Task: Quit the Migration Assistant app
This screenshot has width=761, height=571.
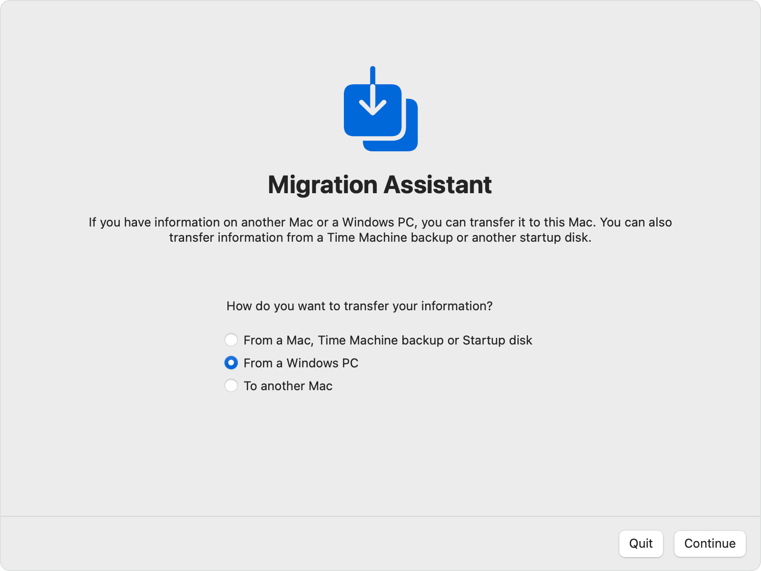Action: pos(641,543)
